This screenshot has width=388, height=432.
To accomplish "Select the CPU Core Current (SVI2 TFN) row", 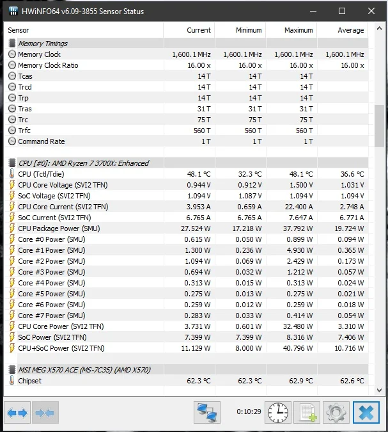I will click(187, 207).
